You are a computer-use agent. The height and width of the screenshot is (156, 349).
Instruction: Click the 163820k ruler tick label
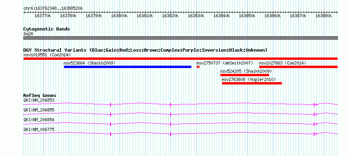pyautogui.click(x=171, y=16)
